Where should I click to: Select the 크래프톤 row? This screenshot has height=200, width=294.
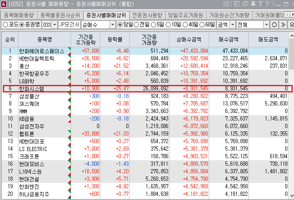click(145, 156)
